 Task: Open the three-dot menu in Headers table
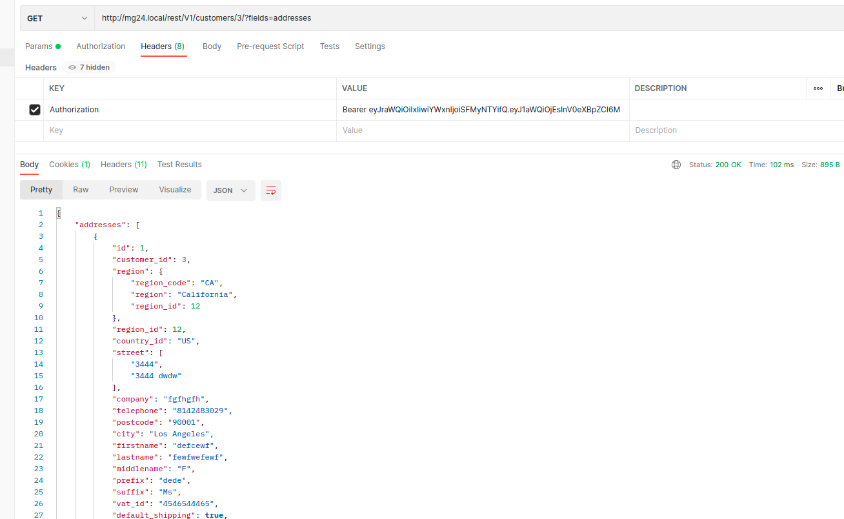coord(818,88)
